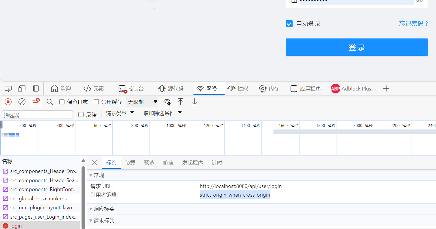Image resolution: width=436 pixels, height=229 pixels.
Task: Click the 登录 login button
Action: coord(357,47)
